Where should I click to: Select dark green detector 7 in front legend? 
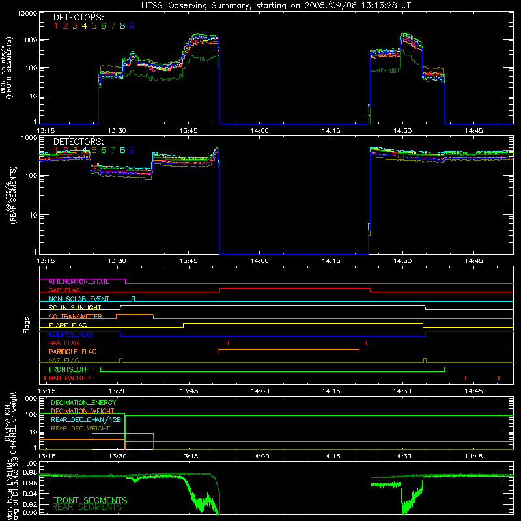[113, 26]
